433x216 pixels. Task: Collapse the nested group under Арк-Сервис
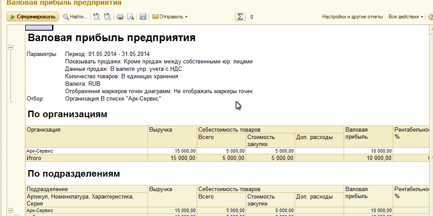point(17,215)
